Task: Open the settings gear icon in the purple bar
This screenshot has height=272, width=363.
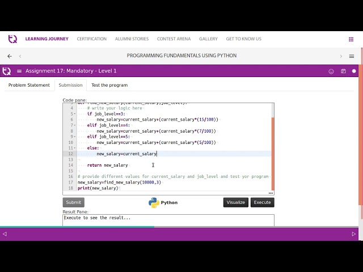Action: click(x=354, y=71)
